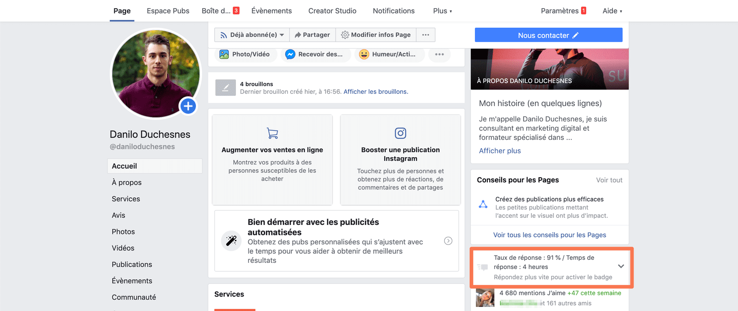Viewport: 738px width, 311px height.
Task: Open the Aide dropdown menu
Action: click(612, 11)
